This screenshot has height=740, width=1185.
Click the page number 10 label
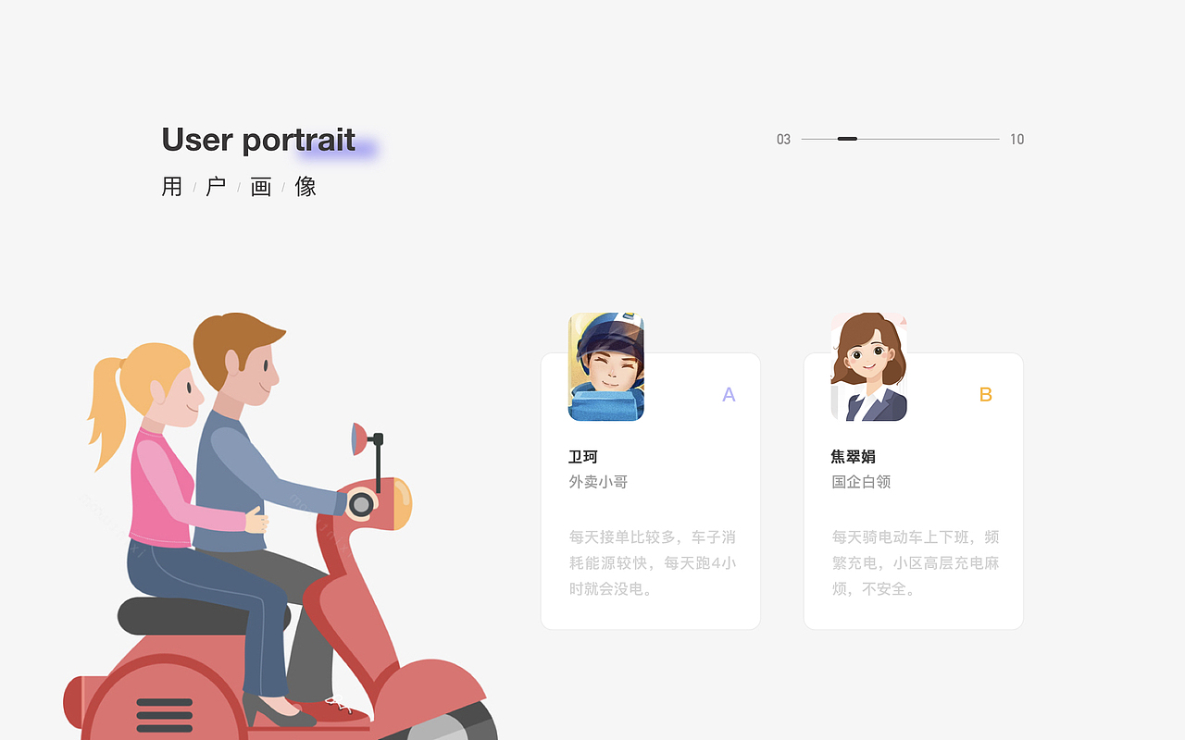(1017, 139)
